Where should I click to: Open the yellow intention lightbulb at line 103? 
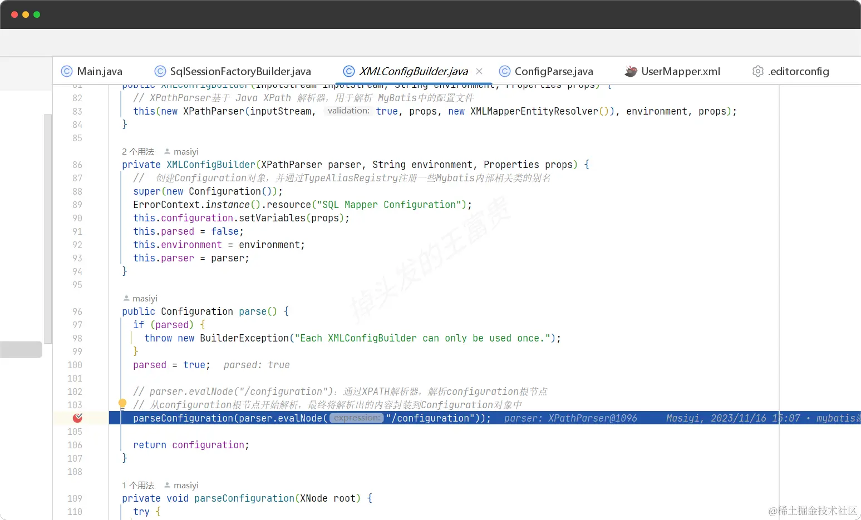(122, 404)
